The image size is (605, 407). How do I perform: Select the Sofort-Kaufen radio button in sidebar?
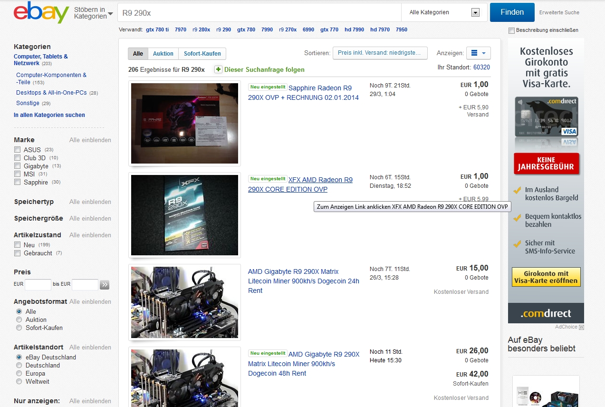(19, 328)
